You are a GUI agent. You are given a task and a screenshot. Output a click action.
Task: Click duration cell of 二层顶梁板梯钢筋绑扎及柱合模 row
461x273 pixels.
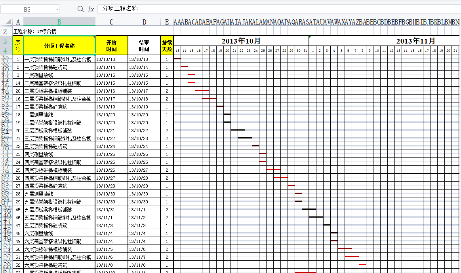167,99
